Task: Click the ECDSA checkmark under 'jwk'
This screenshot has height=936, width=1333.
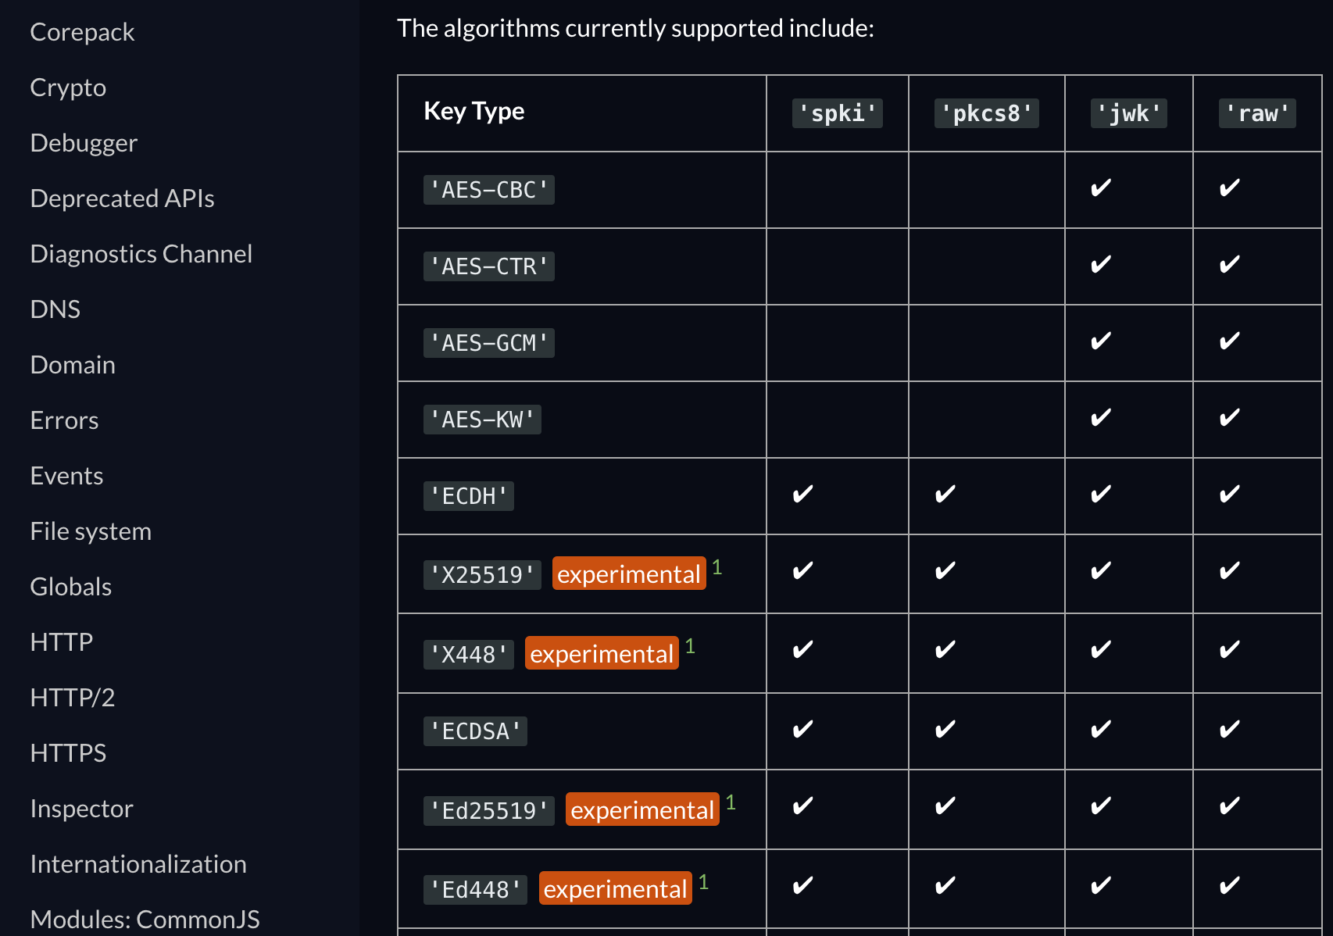Action: pos(1102,730)
